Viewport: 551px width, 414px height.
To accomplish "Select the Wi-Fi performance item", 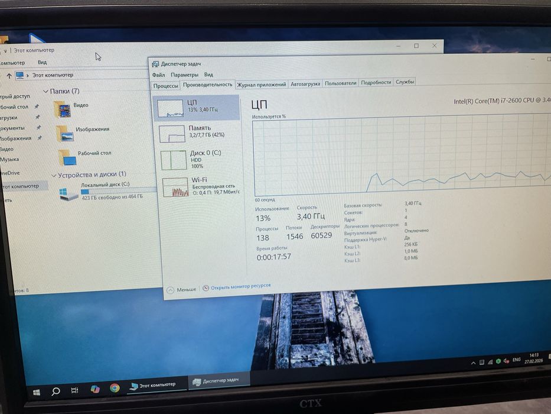I will pos(201,186).
